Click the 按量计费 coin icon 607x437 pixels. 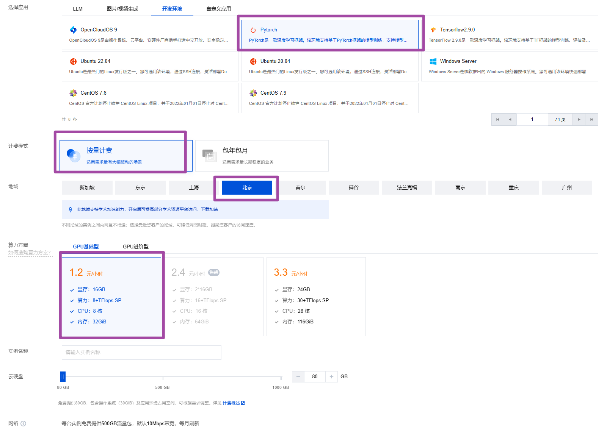coord(74,155)
